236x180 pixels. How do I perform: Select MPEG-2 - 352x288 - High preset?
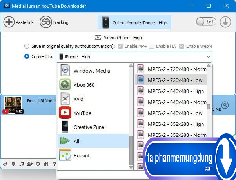pos(171,124)
